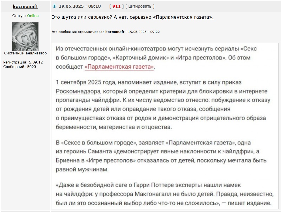Open reputation number 911 link
Image resolution: width=281 pixels, height=212 pixels.
[116, 6]
